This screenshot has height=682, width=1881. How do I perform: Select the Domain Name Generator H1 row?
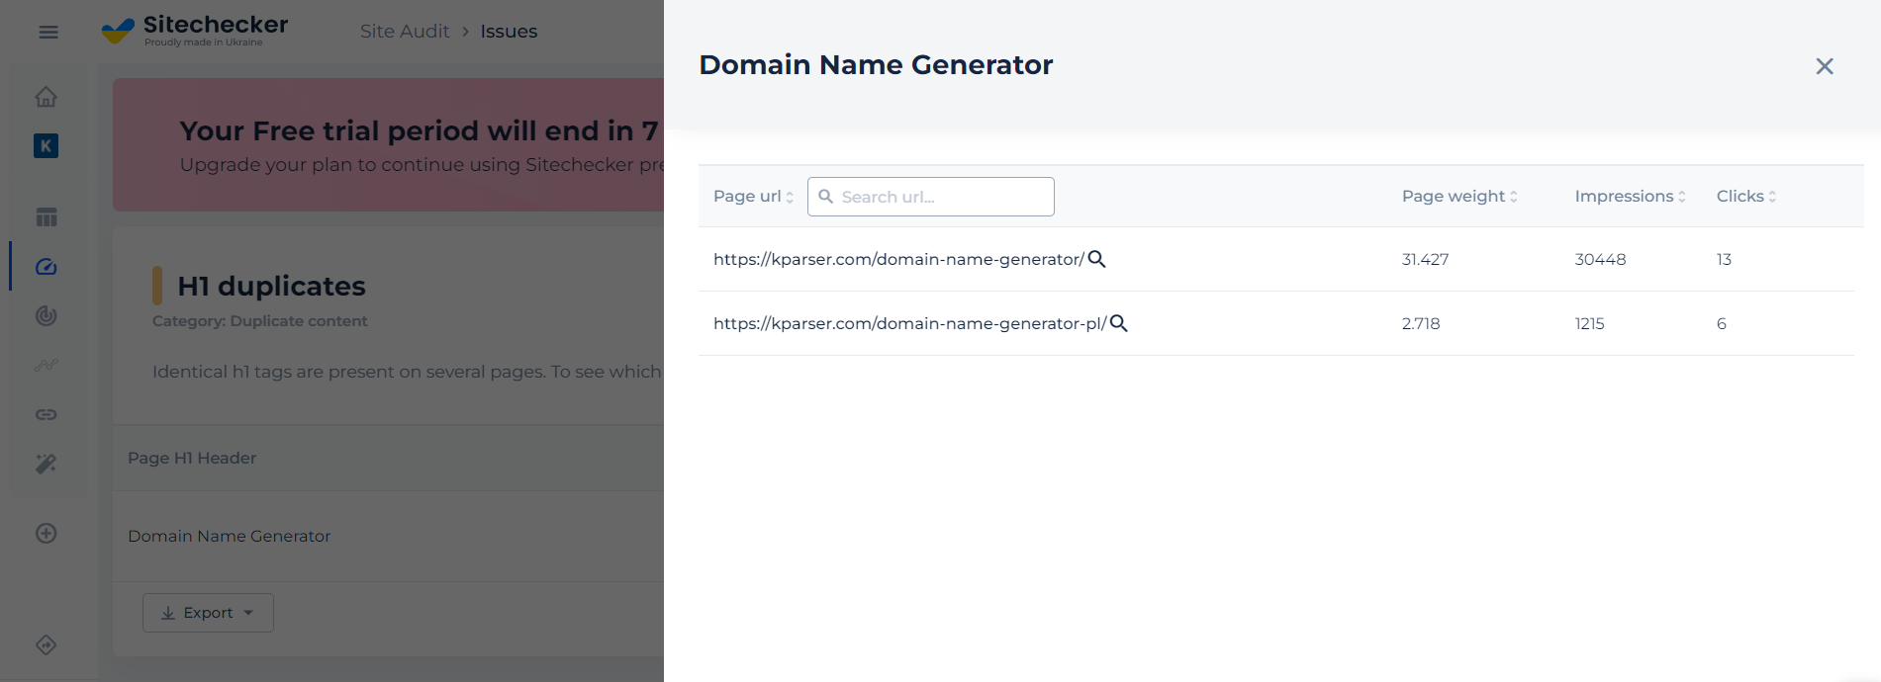(x=388, y=536)
